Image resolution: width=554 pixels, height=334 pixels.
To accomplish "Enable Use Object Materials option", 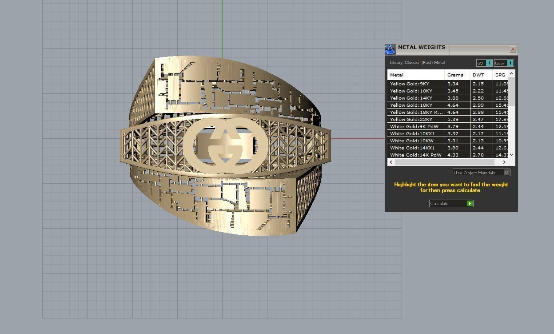I will pyautogui.click(x=482, y=173).
